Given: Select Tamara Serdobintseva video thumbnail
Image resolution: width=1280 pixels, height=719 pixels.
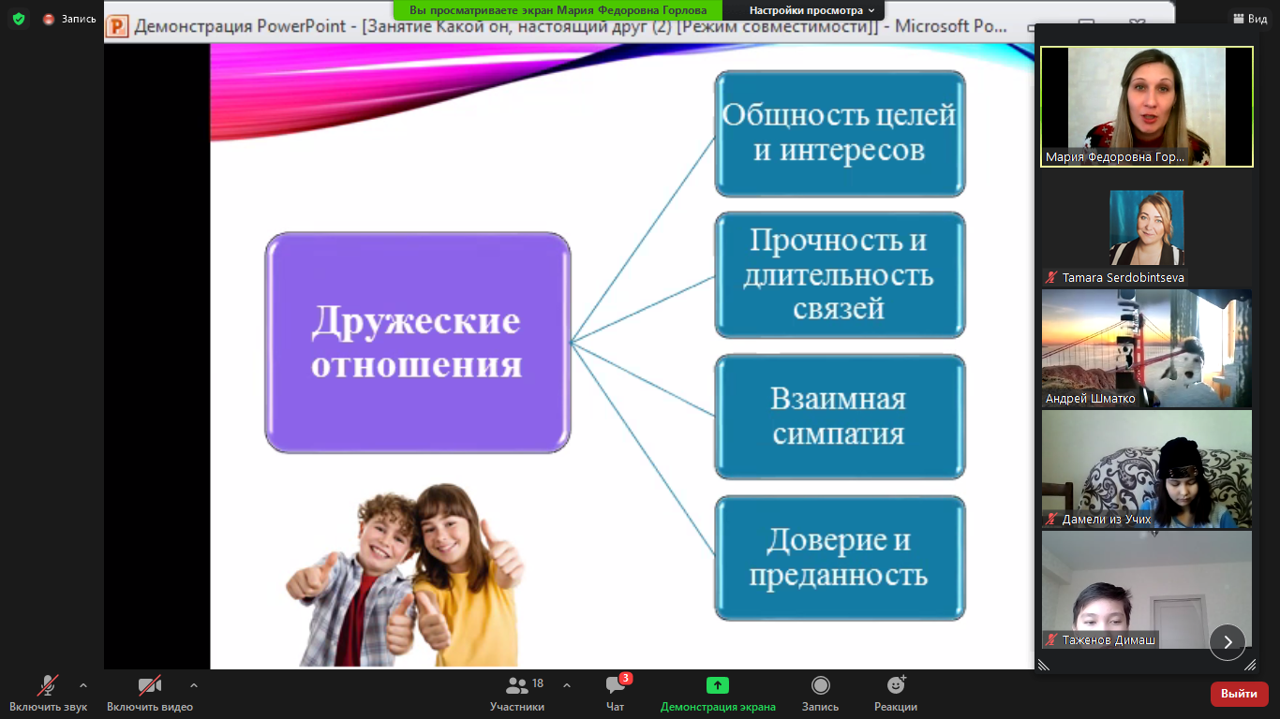Looking at the screenshot, I should [x=1147, y=227].
